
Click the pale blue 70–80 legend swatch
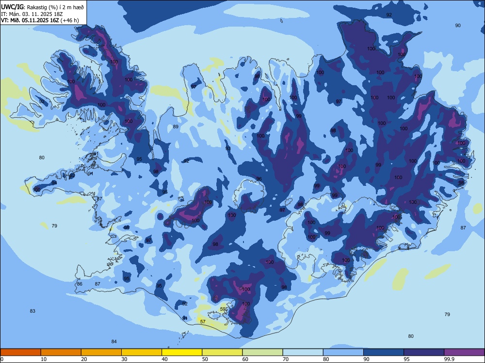(x=303, y=352)
